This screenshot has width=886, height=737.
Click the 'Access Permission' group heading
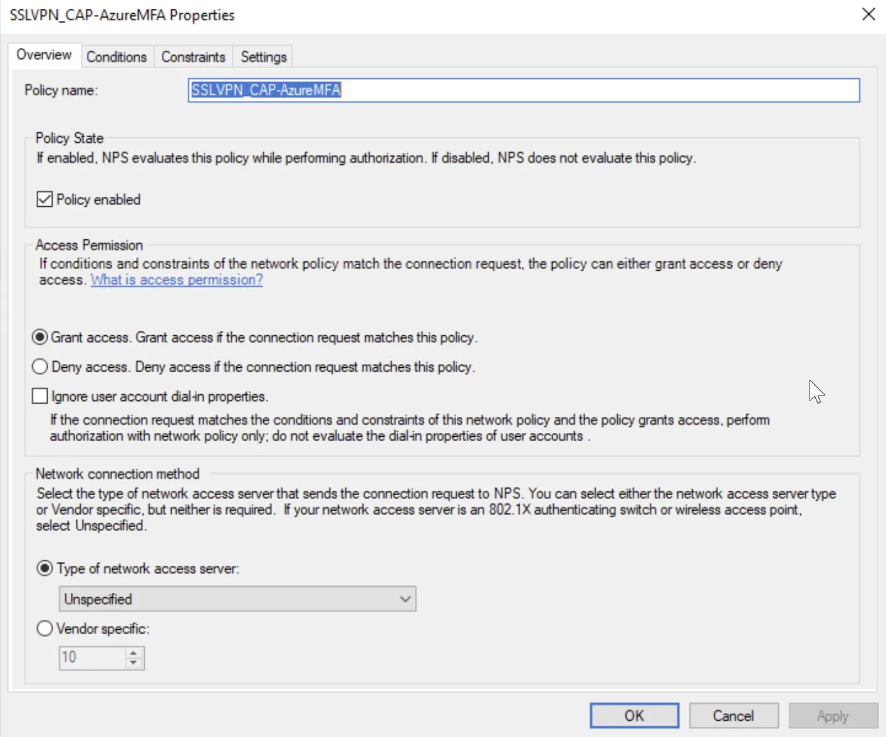coord(89,245)
